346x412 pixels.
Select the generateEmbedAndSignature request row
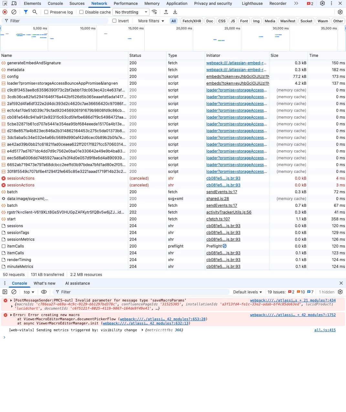point(173,63)
